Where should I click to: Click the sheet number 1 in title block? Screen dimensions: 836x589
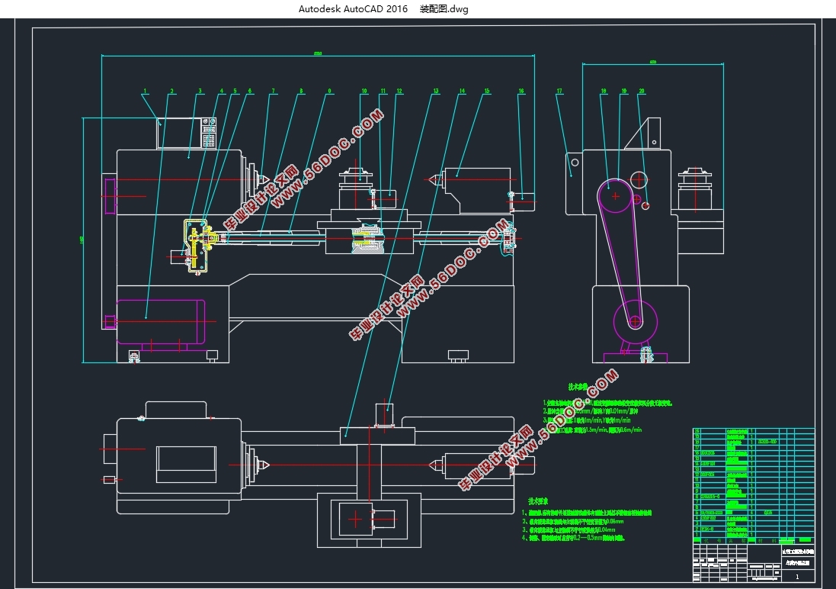796,577
